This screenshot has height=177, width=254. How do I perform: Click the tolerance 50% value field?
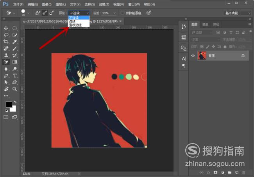[x=106, y=13]
